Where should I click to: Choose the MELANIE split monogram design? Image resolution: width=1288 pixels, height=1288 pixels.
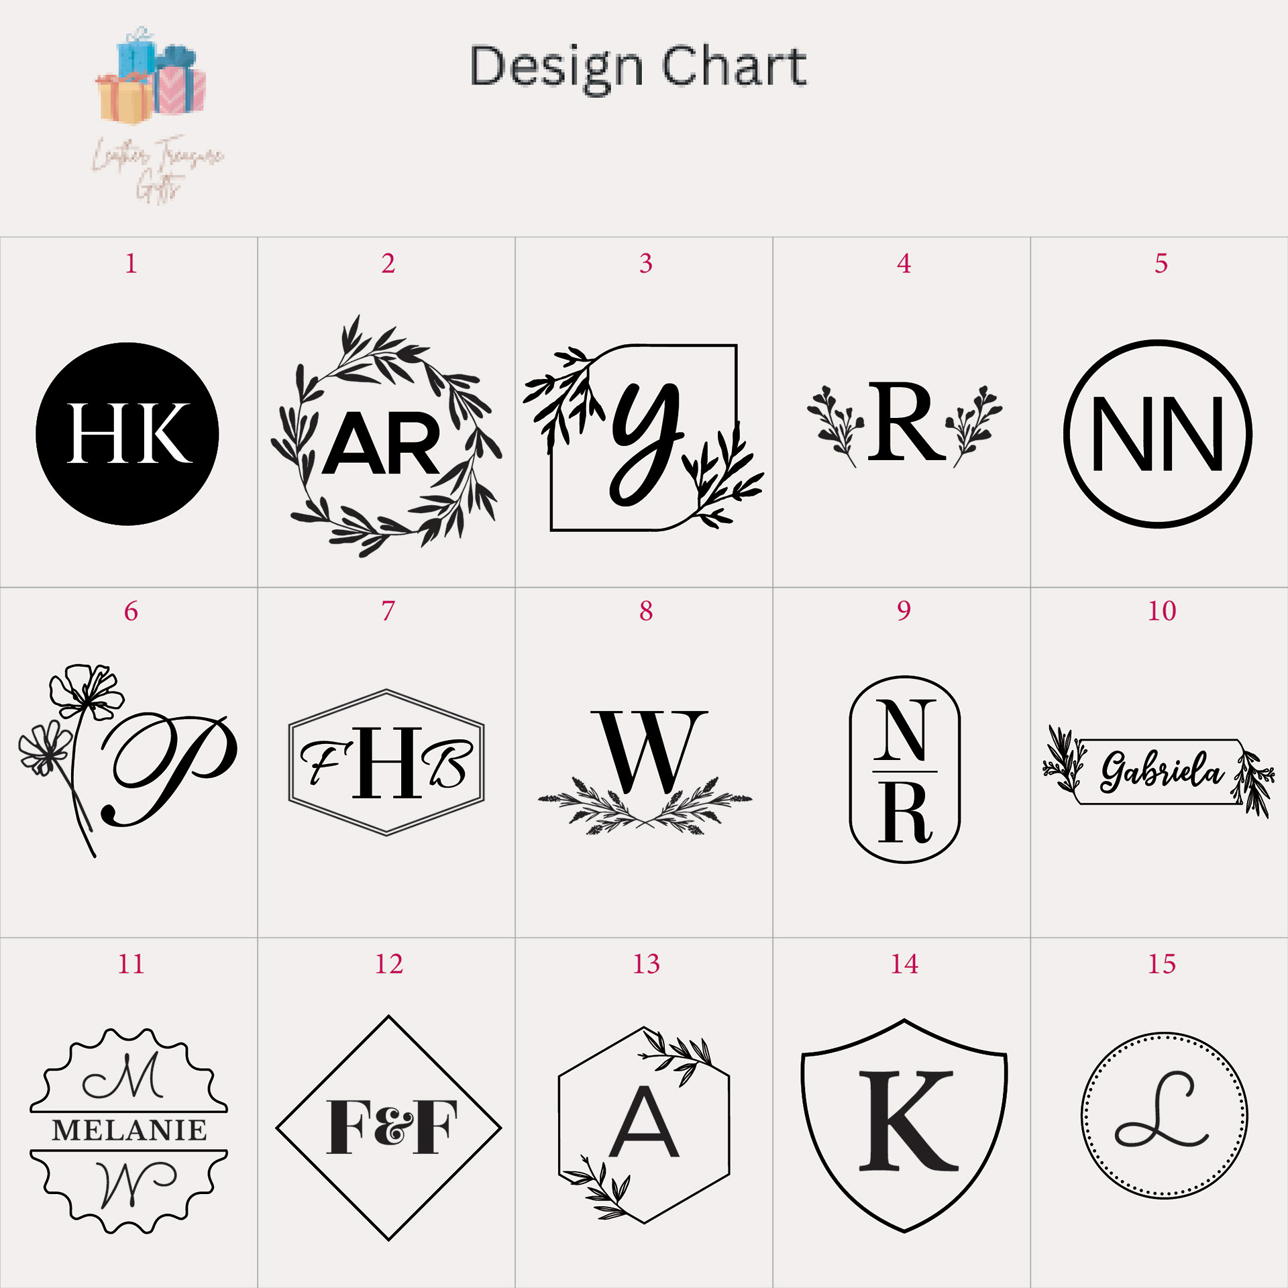tap(129, 1130)
